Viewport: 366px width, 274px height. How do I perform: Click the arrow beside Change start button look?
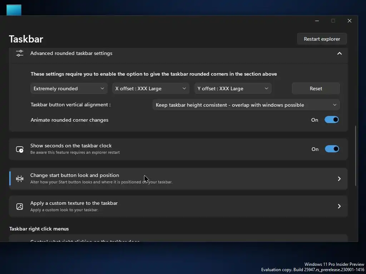point(339,178)
